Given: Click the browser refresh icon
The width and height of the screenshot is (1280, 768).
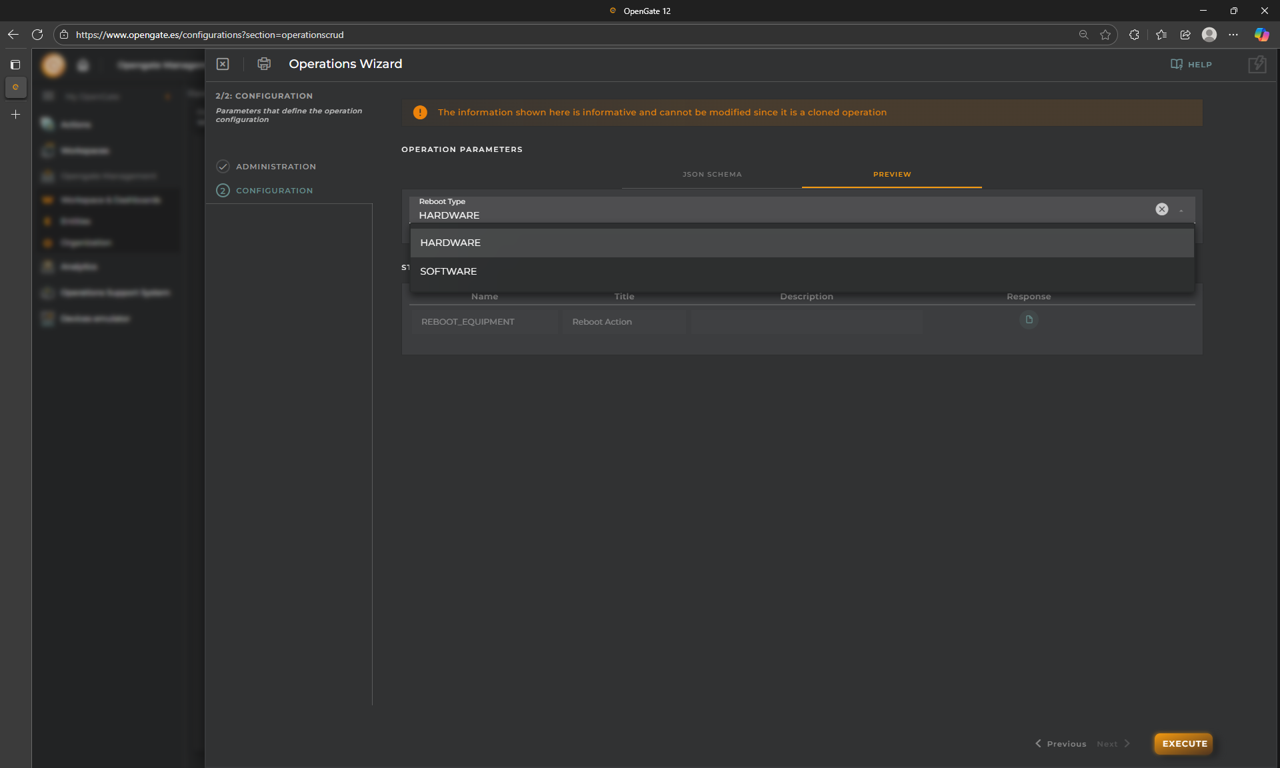Looking at the screenshot, I should coord(37,35).
